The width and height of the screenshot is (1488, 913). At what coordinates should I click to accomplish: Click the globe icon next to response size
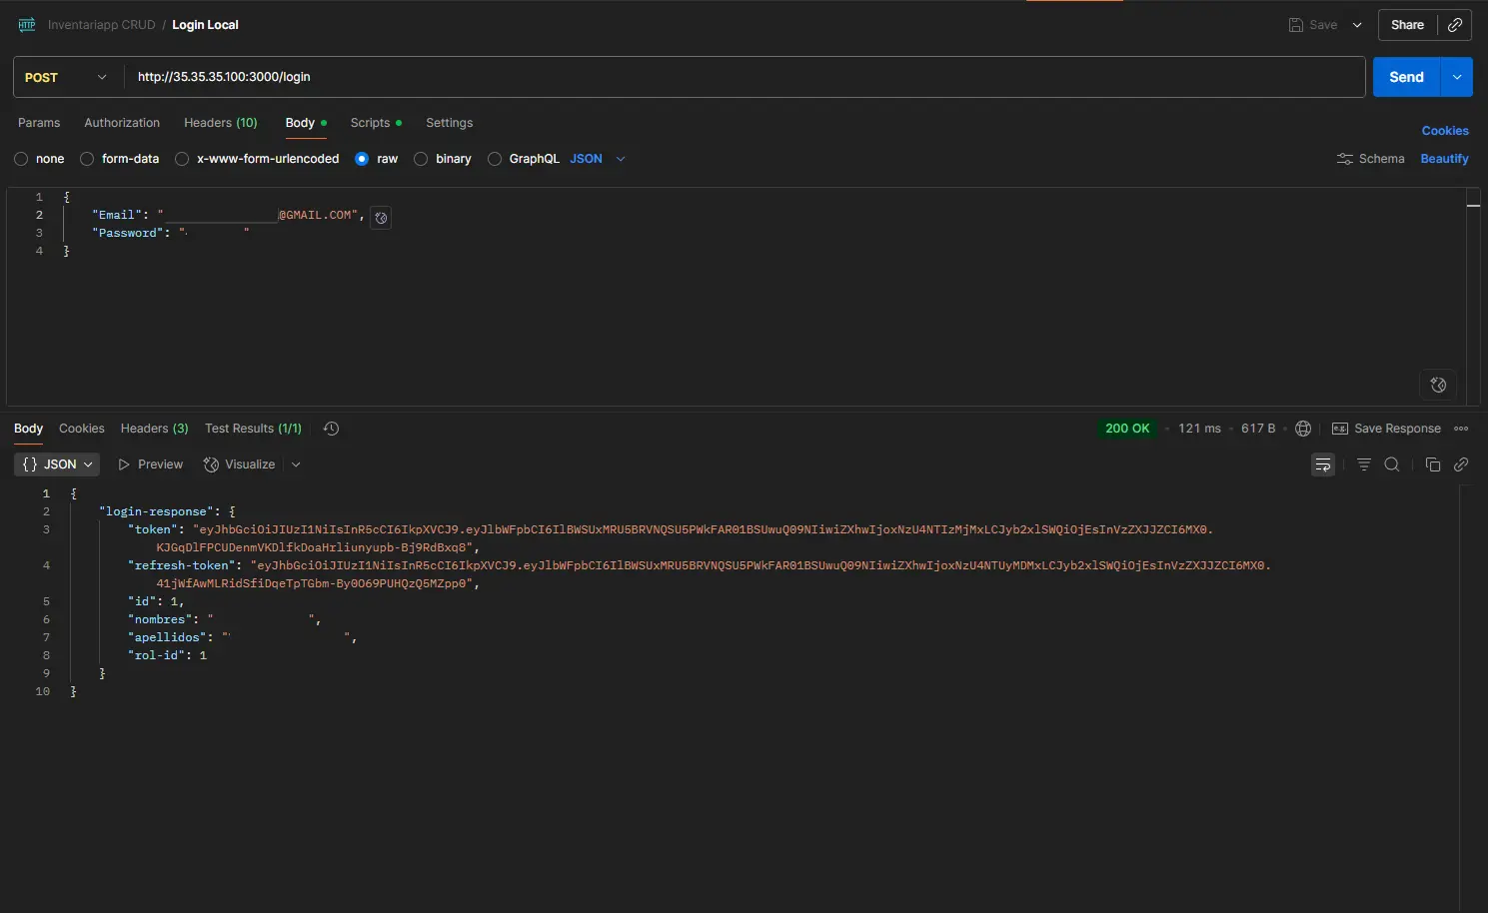(x=1303, y=428)
